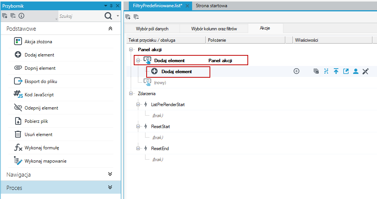Click the Tekst przycisku / obsługa column header
The height and width of the screenshot is (199, 377).
(166, 40)
